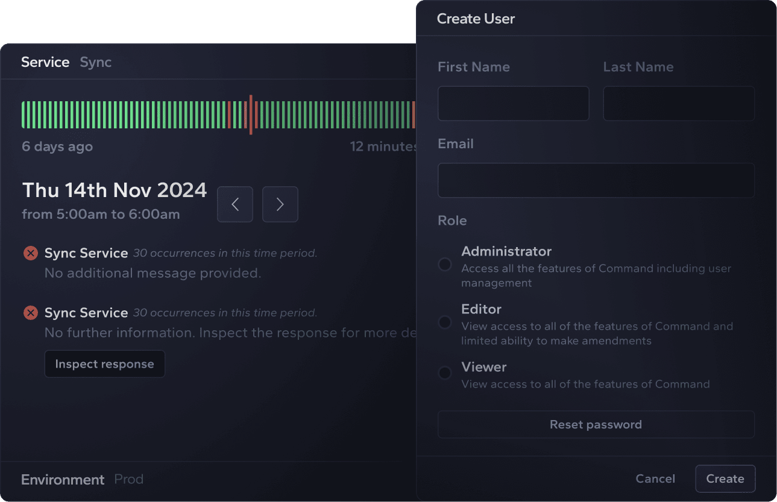
Task: Submit the form with the Create button
Action: (725, 478)
